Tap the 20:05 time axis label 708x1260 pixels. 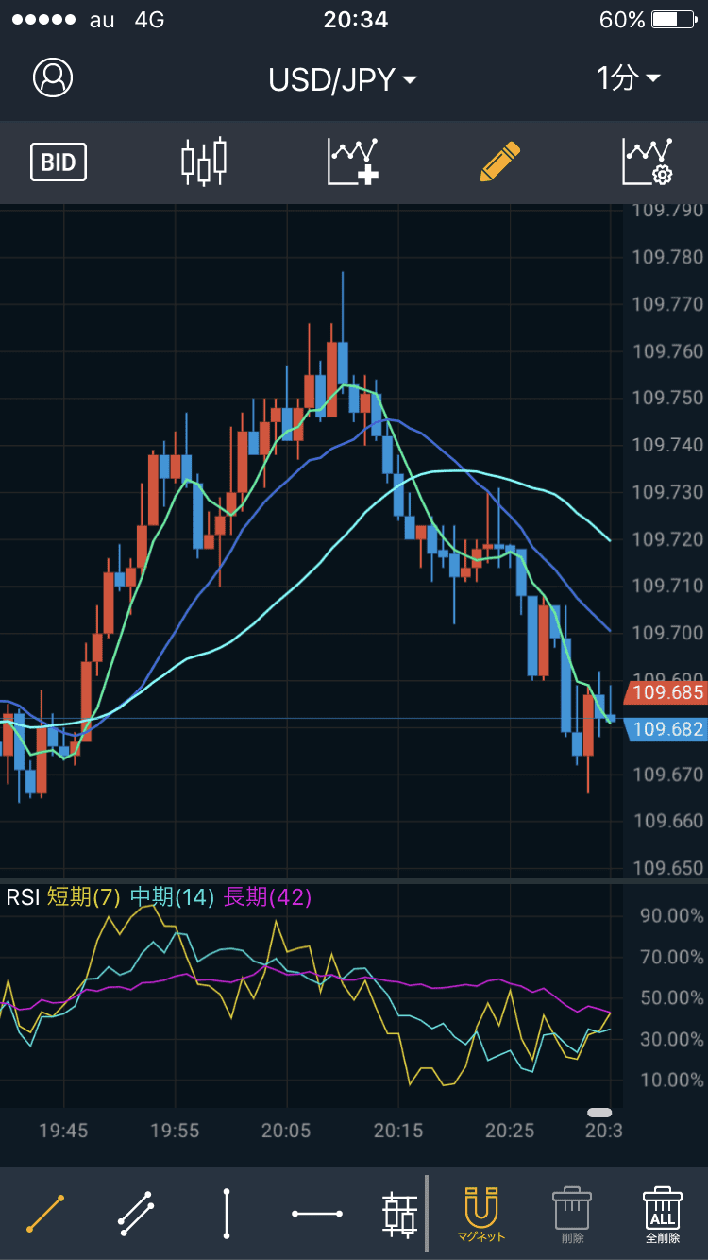pyautogui.click(x=286, y=1130)
